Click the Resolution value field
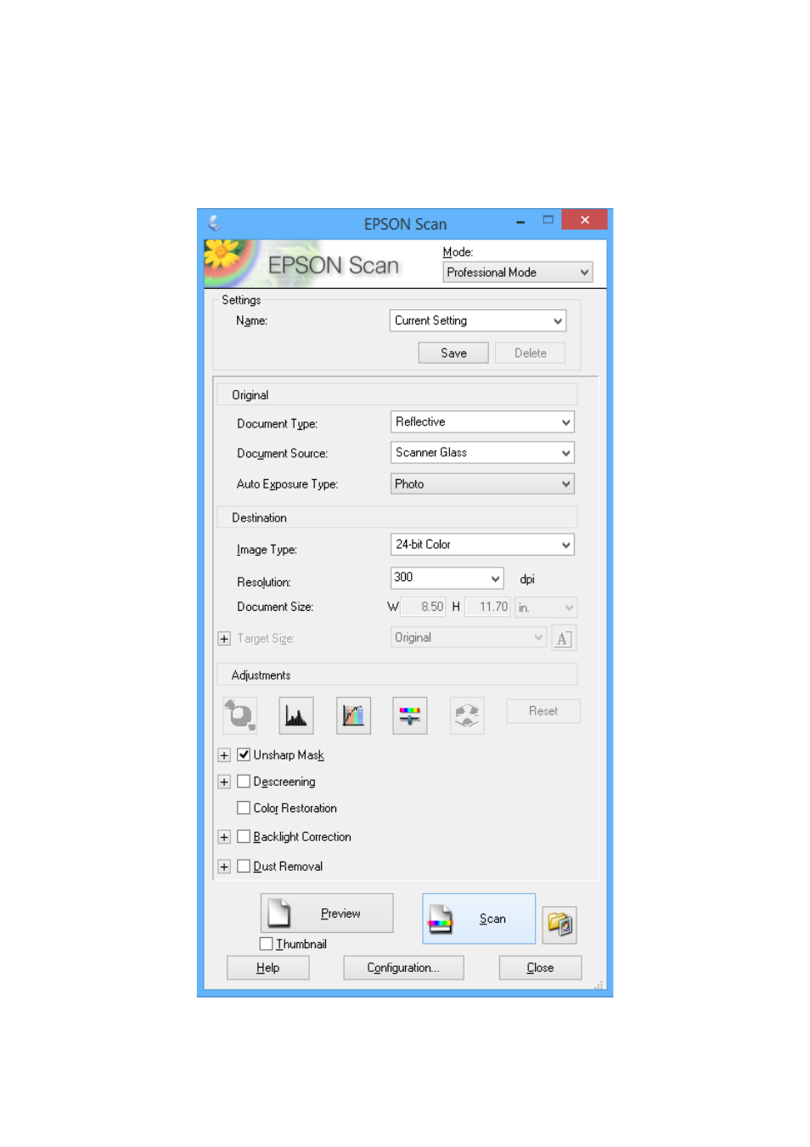Image resolution: width=810 pixels, height=1147 pixels. [x=438, y=578]
